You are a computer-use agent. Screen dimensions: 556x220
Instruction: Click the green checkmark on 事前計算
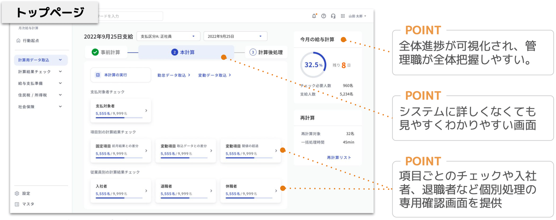click(95, 52)
